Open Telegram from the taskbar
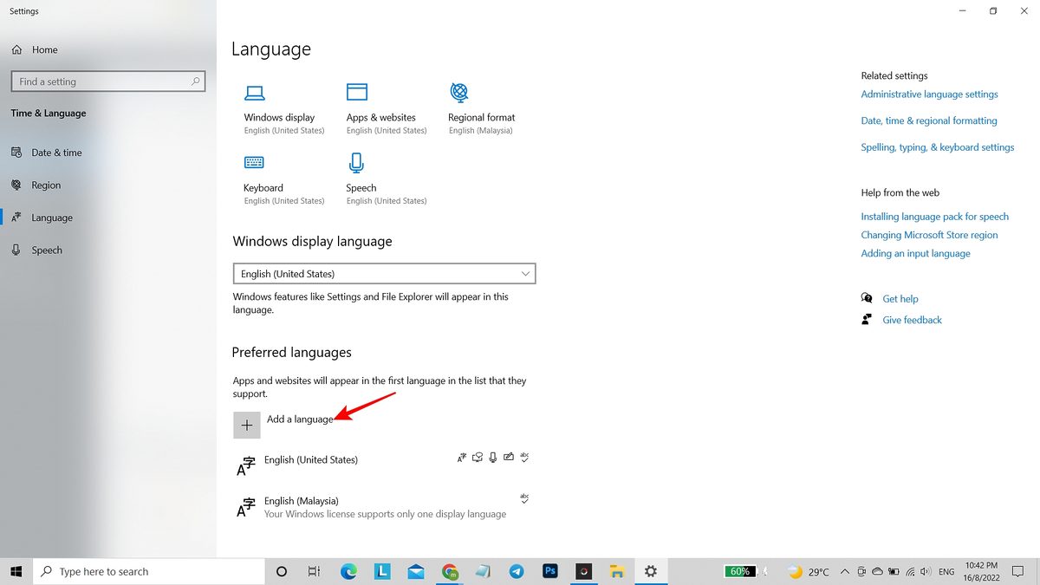 [x=517, y=571]
